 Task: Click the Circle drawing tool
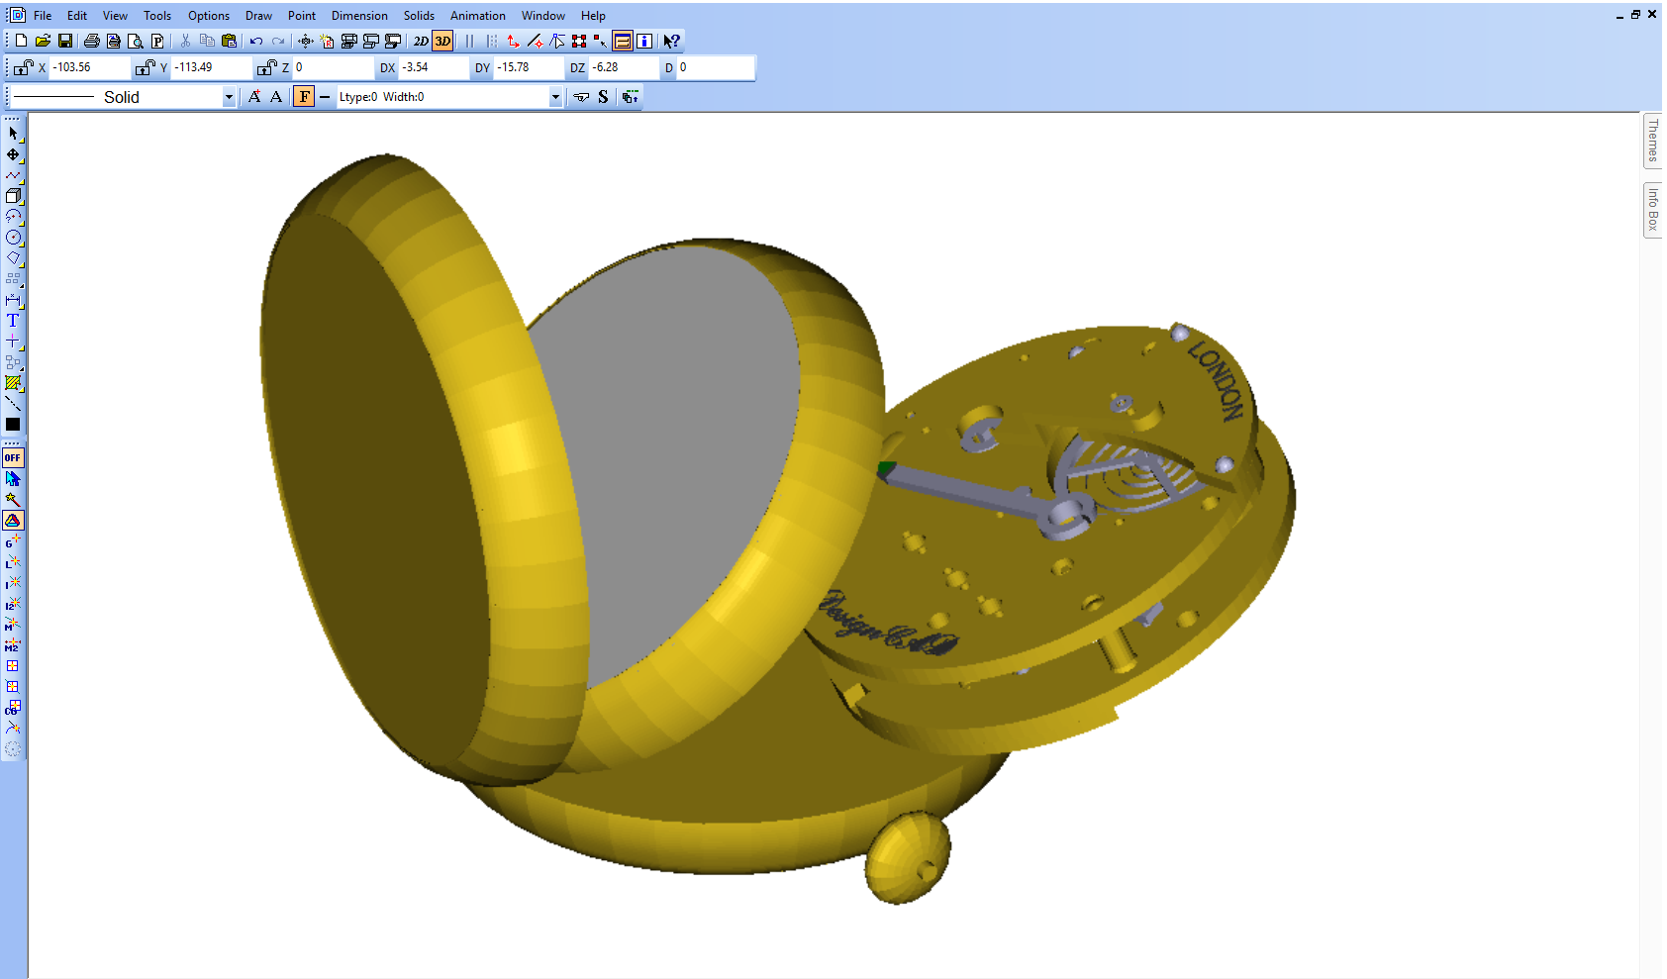click(13, 238)
